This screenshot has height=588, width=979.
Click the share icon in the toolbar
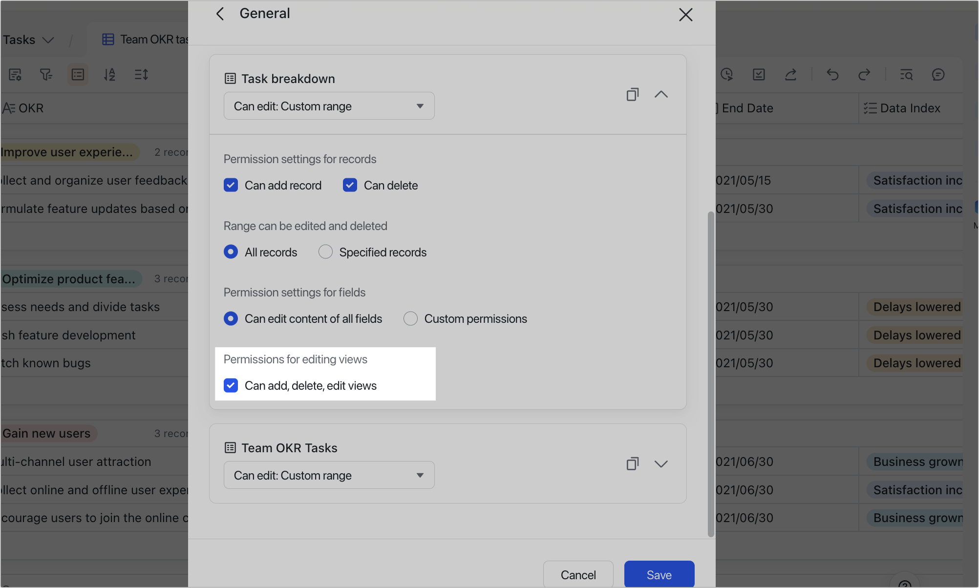pyautogui.click(x=791, y=74)
